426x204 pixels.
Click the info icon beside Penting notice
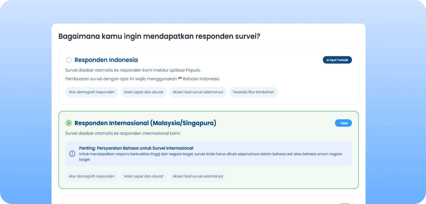pyautogui.click(x=72, y=154)
